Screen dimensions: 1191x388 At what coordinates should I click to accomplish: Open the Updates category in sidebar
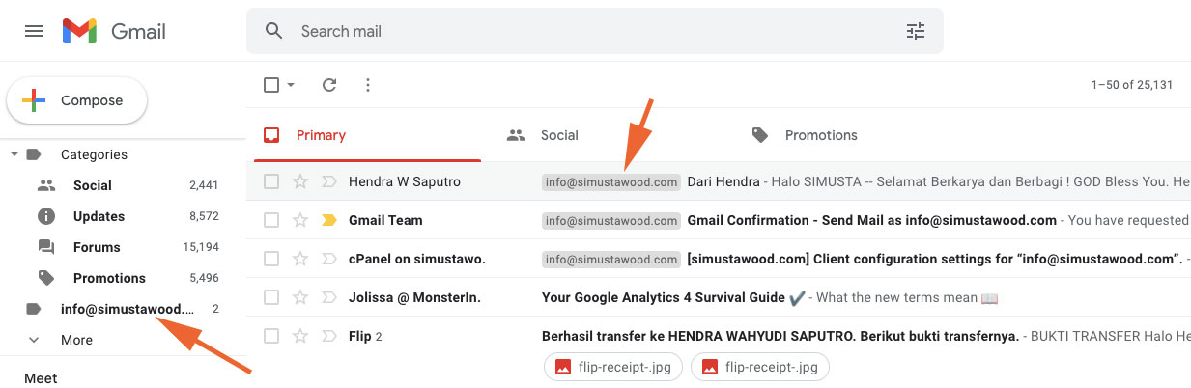click(99, 216)
